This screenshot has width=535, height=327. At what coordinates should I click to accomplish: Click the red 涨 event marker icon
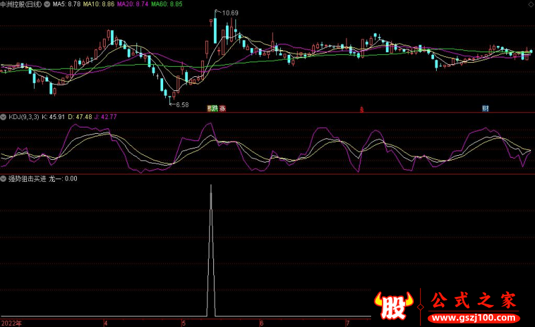[x=222, y=108]
